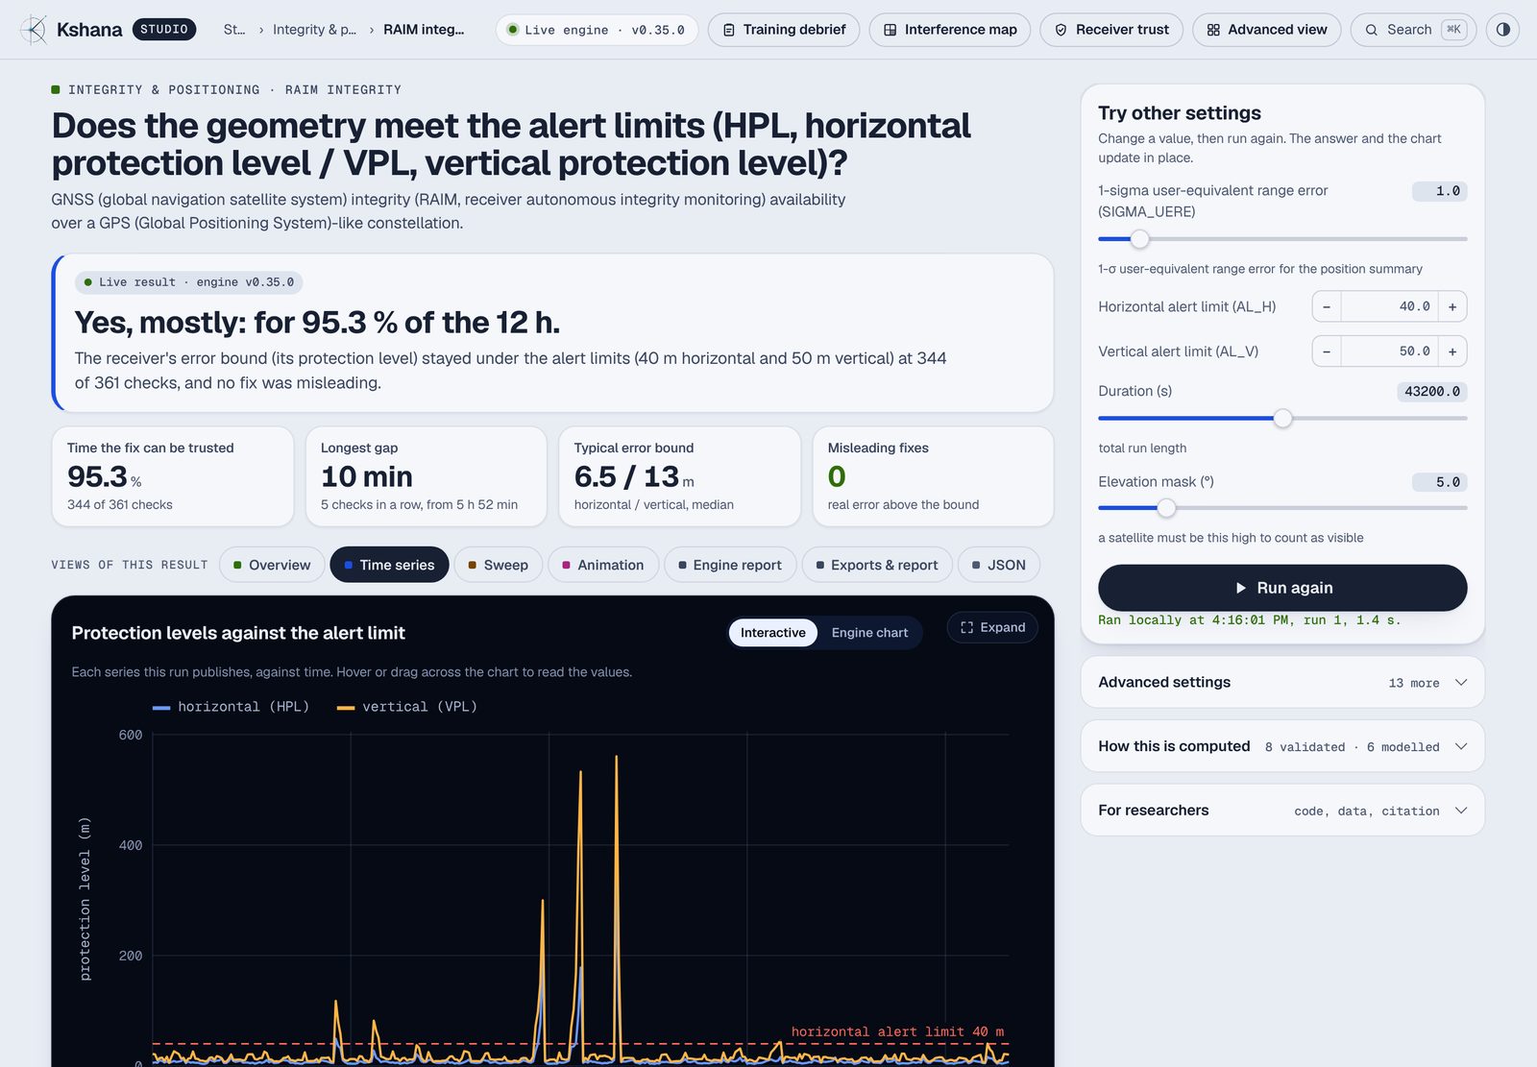Select the Animation view tab
The height and width of the screenshot is (1067, 1537).
tap(602, 565)
